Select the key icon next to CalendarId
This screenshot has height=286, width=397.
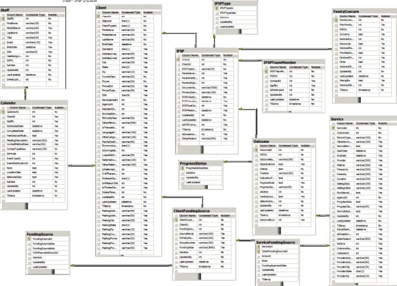point(3,112)
